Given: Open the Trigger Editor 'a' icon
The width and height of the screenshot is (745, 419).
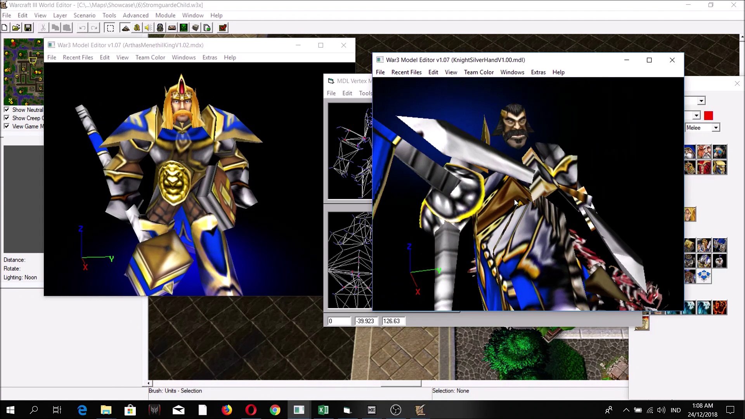Looking at the screenshot, I should [137, 28].
